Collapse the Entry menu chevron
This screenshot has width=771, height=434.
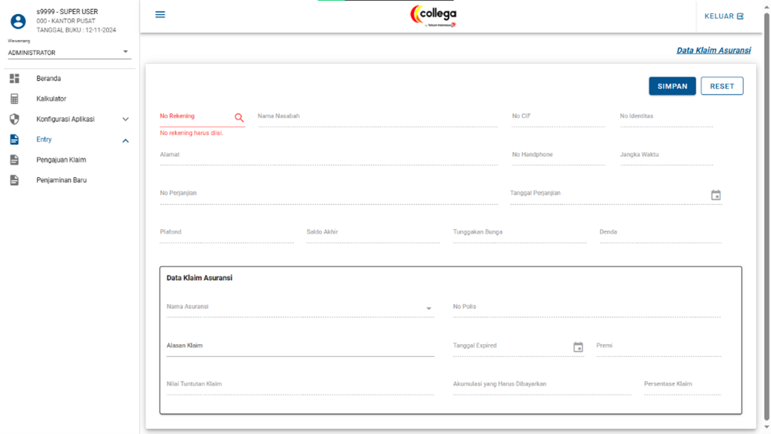[x=126, y=141]
